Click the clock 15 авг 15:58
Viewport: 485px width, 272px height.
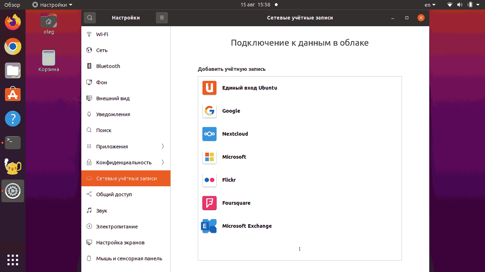pyautogui.click(x=255, y=5)
